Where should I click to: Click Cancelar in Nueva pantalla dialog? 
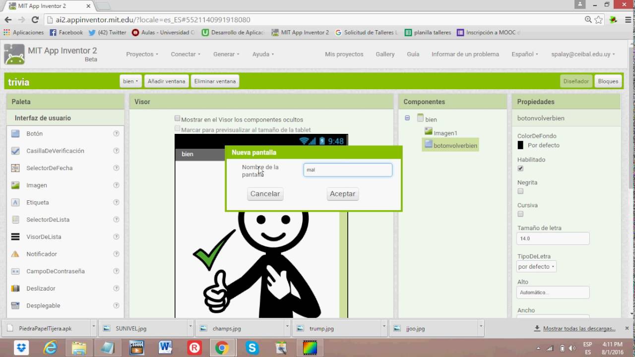click(x=265, y=194)
